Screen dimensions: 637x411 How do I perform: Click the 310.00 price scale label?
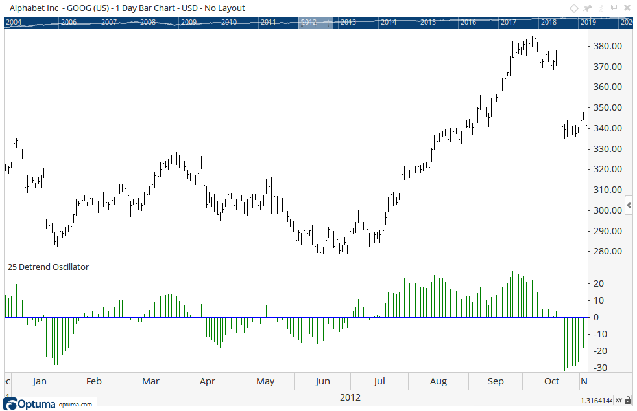pos(608,190)
